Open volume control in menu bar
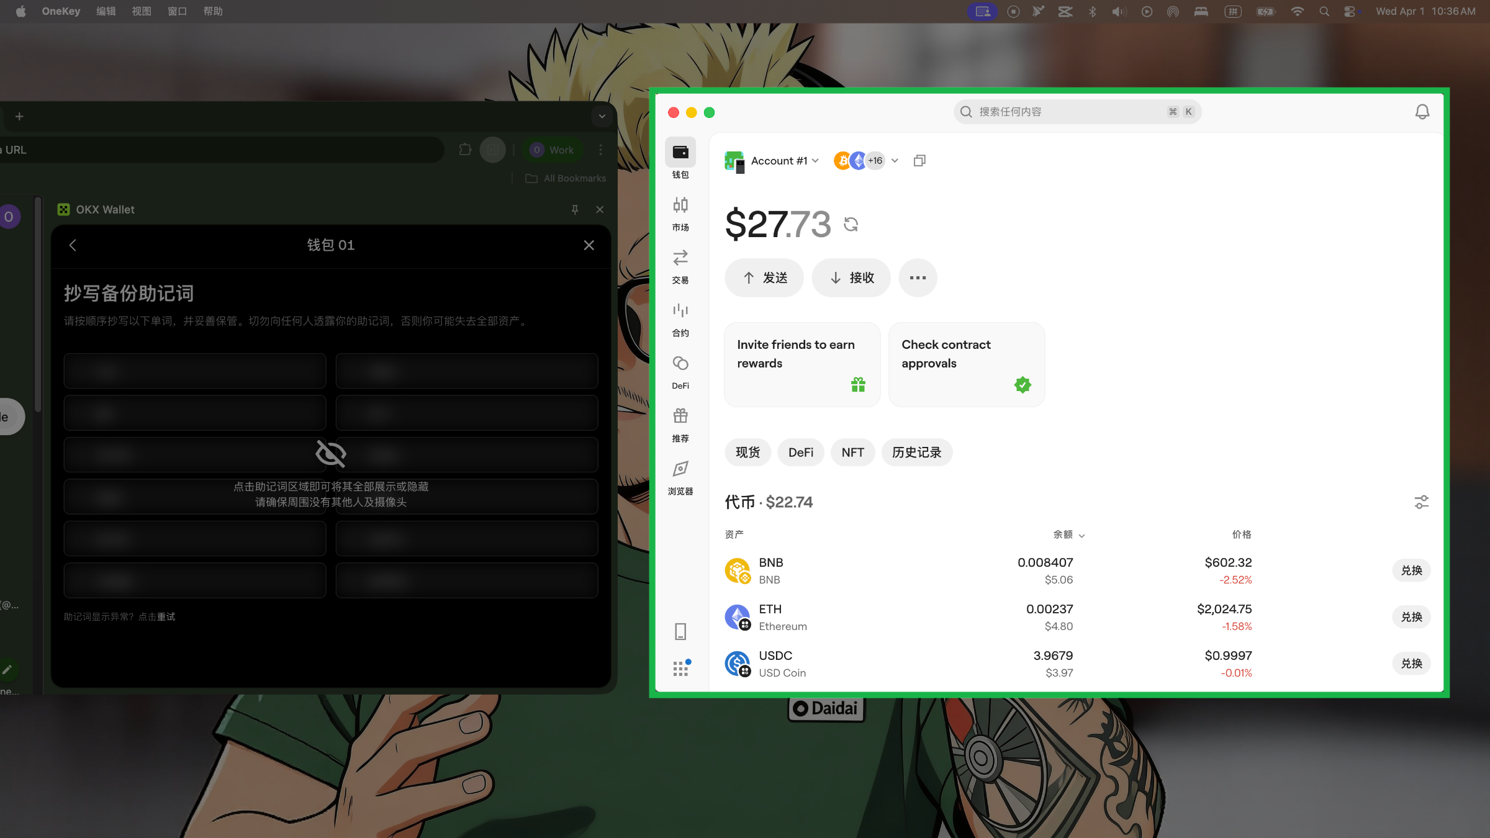The height and width of the screenshot is (838, 1490). pos(1119,11)
